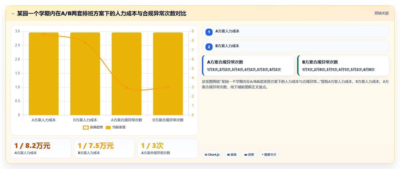
Task: Click the 进度 tag chip
Action: tap(249, 155)
